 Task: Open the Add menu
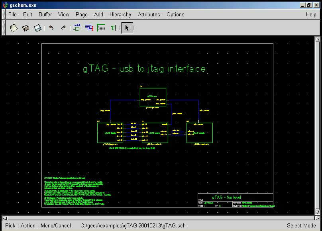(x=98, y=15)
